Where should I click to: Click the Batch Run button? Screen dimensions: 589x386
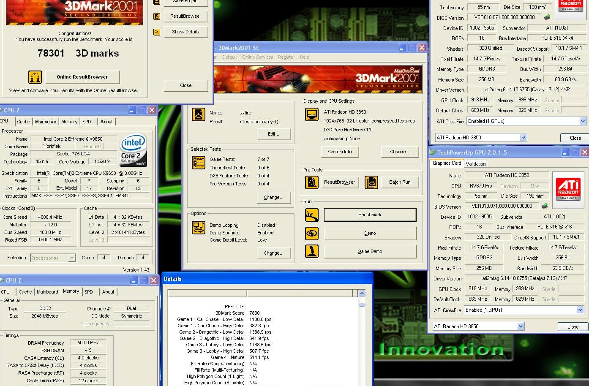coord(400,182)
